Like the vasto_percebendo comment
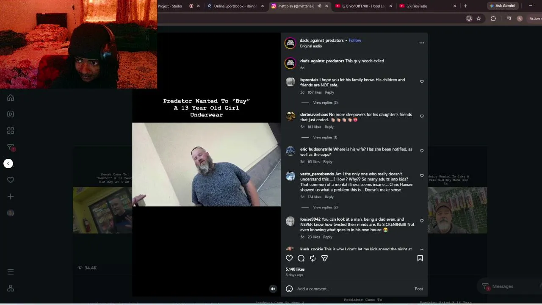The height and width of the screenshot is (305, 542). tap(422, 175)
